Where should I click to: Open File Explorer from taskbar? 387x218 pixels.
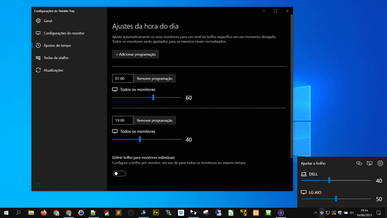tap(31, 213)
